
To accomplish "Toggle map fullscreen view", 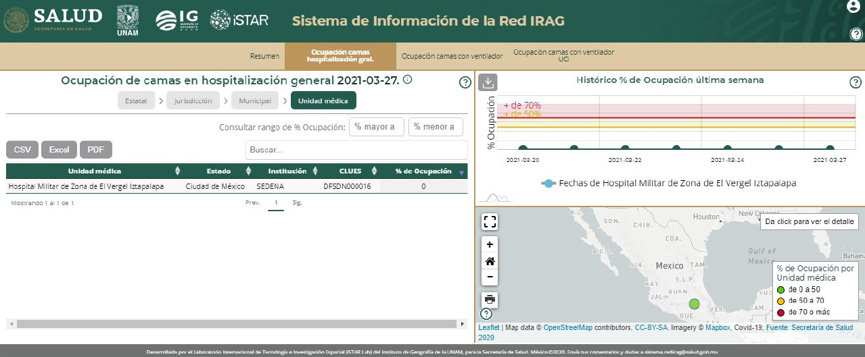I will (490, 222).
